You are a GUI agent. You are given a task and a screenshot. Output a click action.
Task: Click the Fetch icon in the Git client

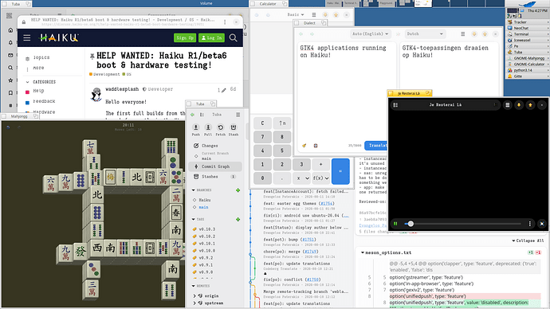coord(220,127)
